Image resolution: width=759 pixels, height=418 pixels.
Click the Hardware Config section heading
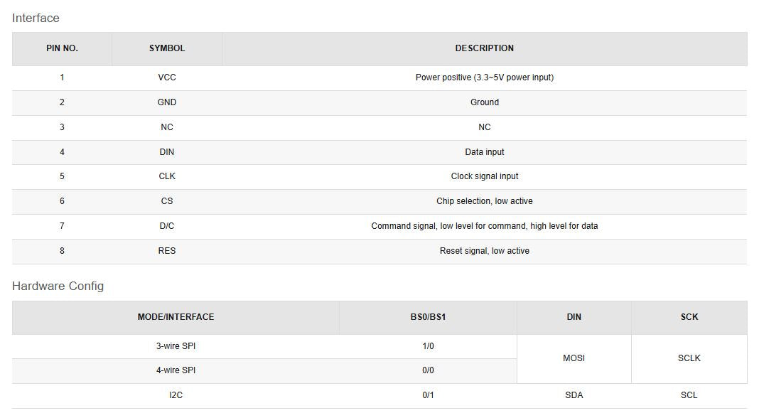(58, 286)
